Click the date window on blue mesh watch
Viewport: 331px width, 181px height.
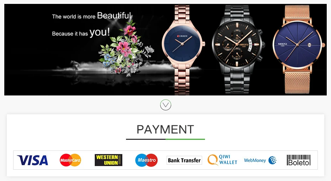tap(310, 45)
